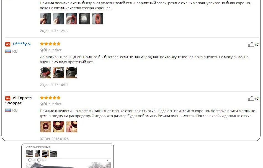The width and height of the screenshot is (263, 168).
Task: Open fourth photo (packaged bag) in 24 Jan review
Action: click(x=85, y=19)
